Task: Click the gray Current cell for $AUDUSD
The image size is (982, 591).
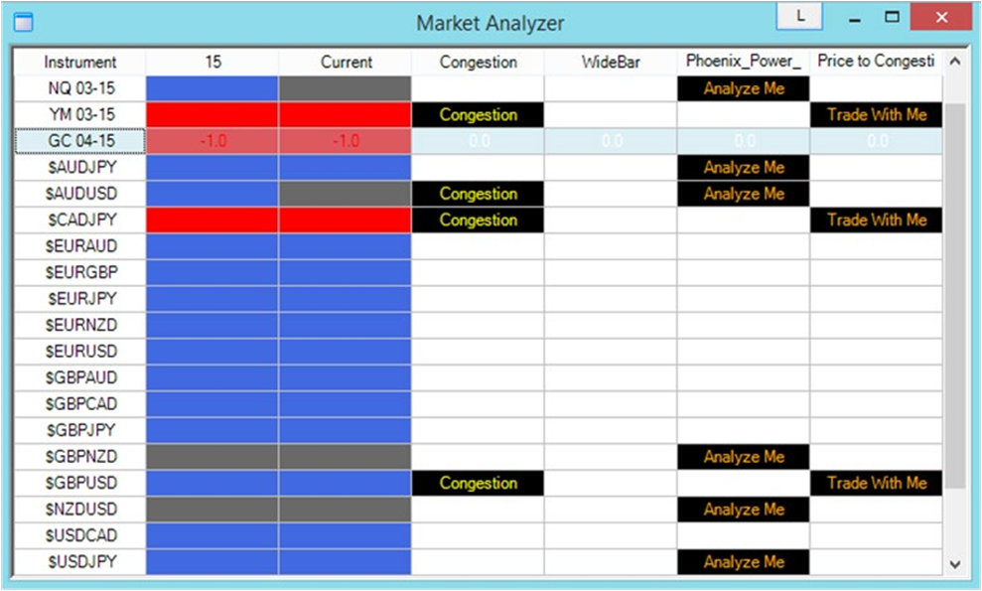Action: click(346, 194)
